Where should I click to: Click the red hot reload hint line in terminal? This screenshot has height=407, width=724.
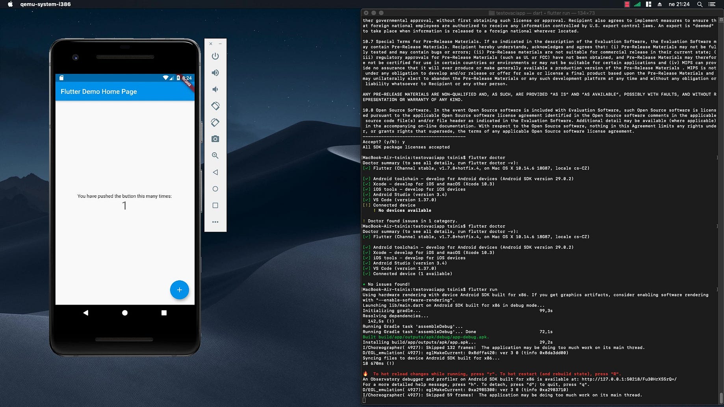point(492,374)
